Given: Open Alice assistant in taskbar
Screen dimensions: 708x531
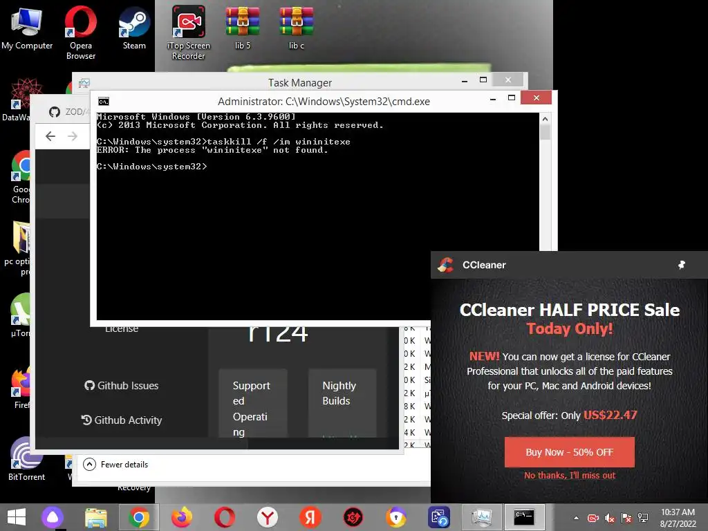Looking at the screenshot, I should (x=53, y=517).
